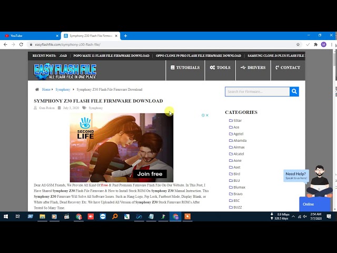The height and width of the screenshot is (253, 337).
Task: Open the Drivers menu item
Action: coord(253,67)
